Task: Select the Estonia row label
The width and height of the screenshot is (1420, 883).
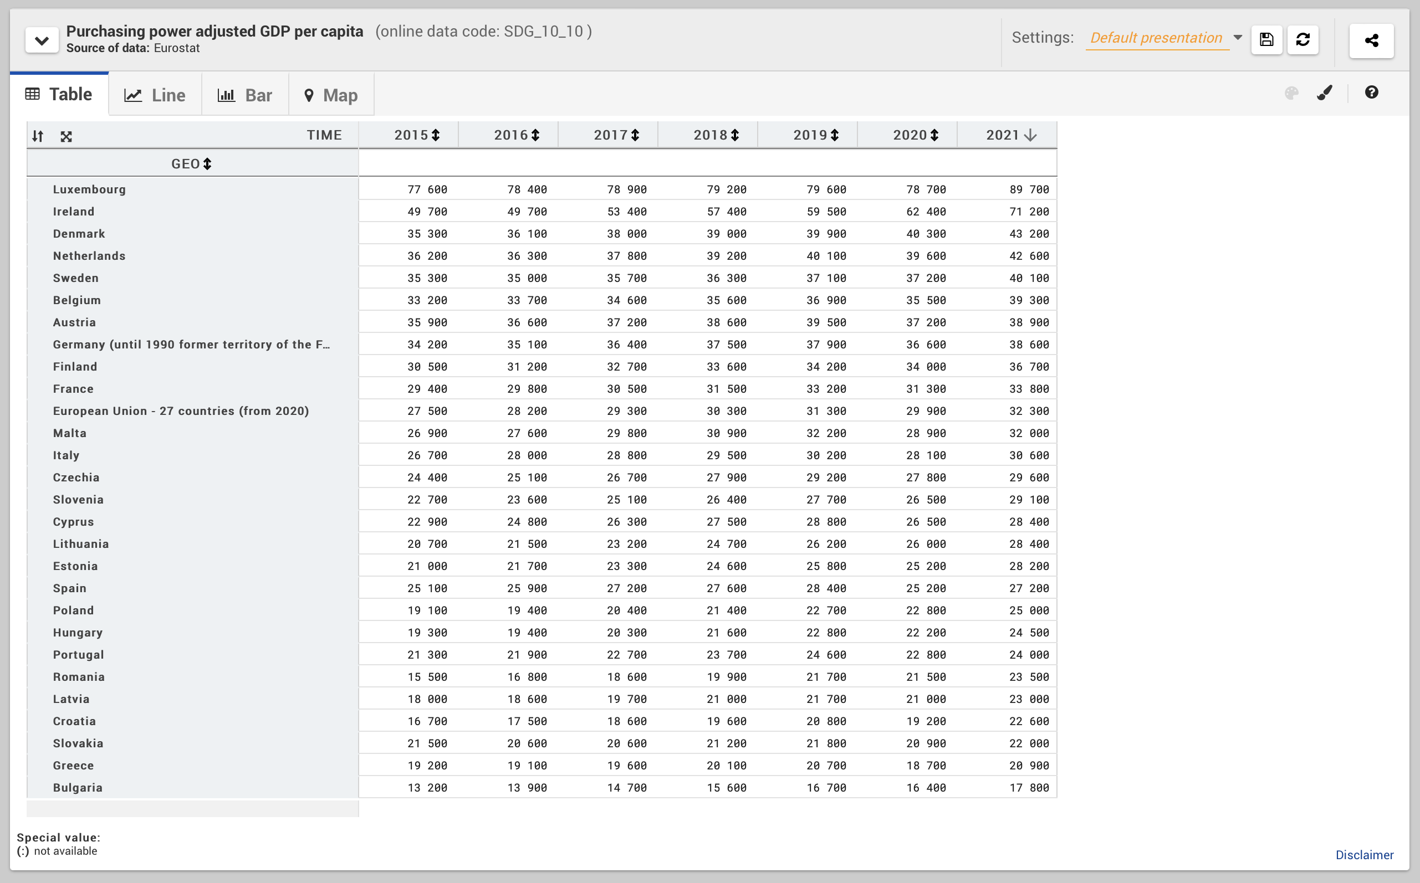Action: tap(75, 567)
